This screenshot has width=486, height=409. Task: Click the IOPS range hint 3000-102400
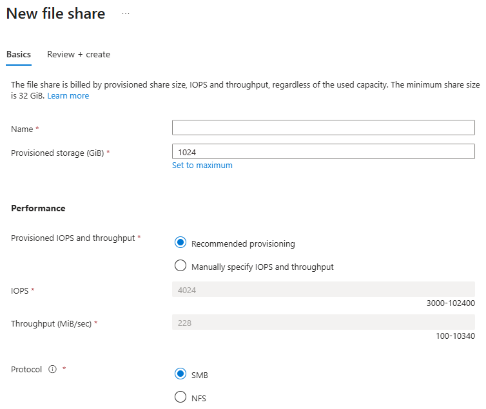(x=451, y=303)
